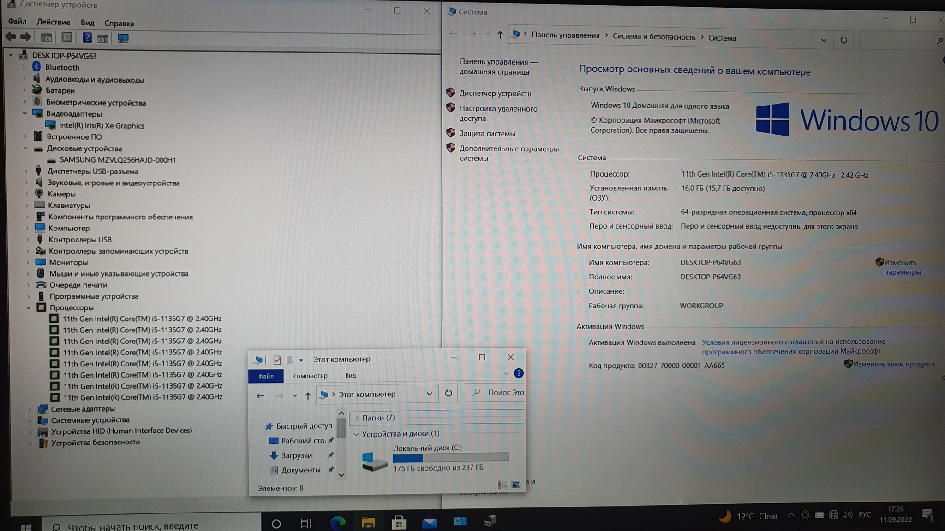Viewport: 945px width, 531px height.
Task: Open the Файл tab in Этот компьютер window
Action: coord(266,376)
